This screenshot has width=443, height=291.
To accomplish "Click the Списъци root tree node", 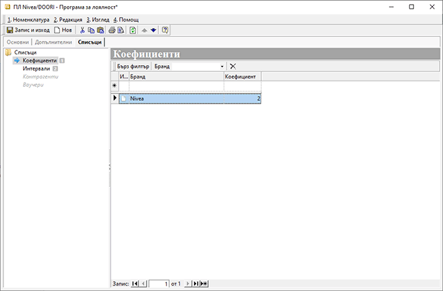I will [x=25, y=52].
